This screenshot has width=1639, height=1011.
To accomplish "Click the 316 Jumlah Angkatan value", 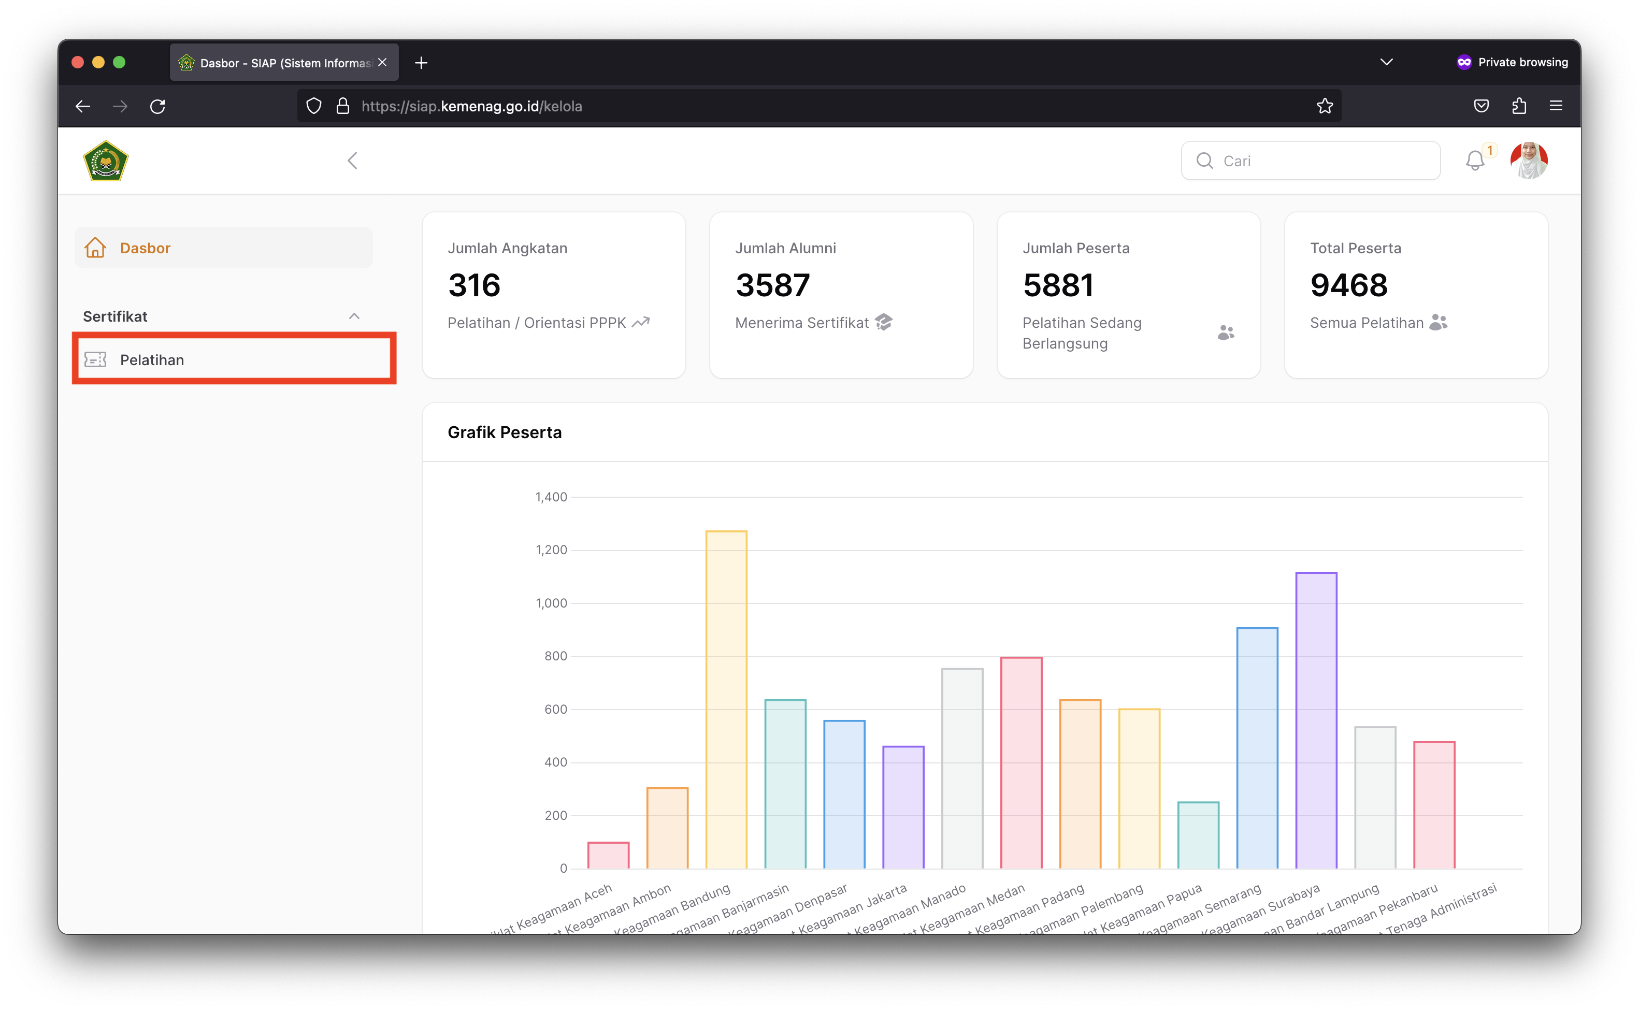I will [474, 285].
